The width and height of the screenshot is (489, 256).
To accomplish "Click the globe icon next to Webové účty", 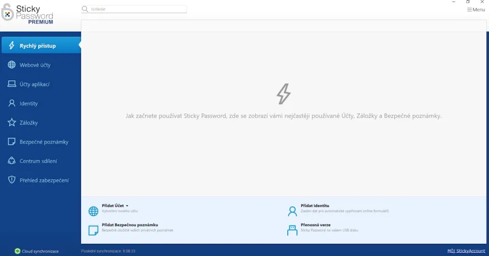I will click(x=12, y=65).
